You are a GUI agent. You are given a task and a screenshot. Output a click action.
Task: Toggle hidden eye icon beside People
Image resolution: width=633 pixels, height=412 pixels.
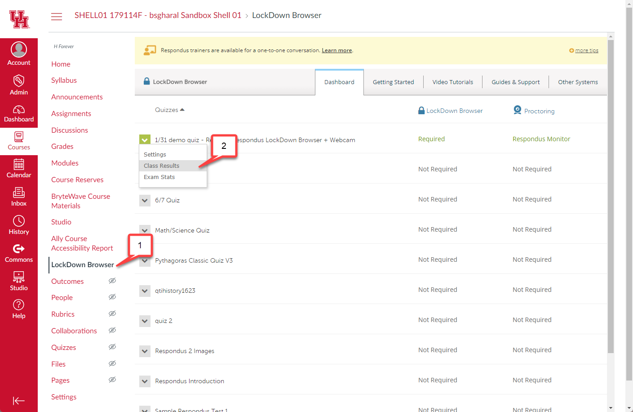click(112, 297)
